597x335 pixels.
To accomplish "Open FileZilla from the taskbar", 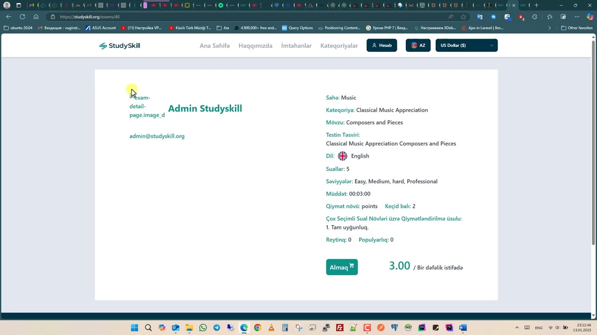I will coord(340,328).
